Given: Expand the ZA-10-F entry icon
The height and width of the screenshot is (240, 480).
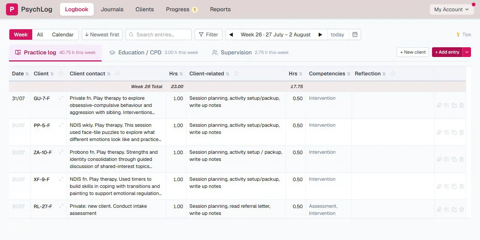Looking at the screenshot, I should (61, 152).
